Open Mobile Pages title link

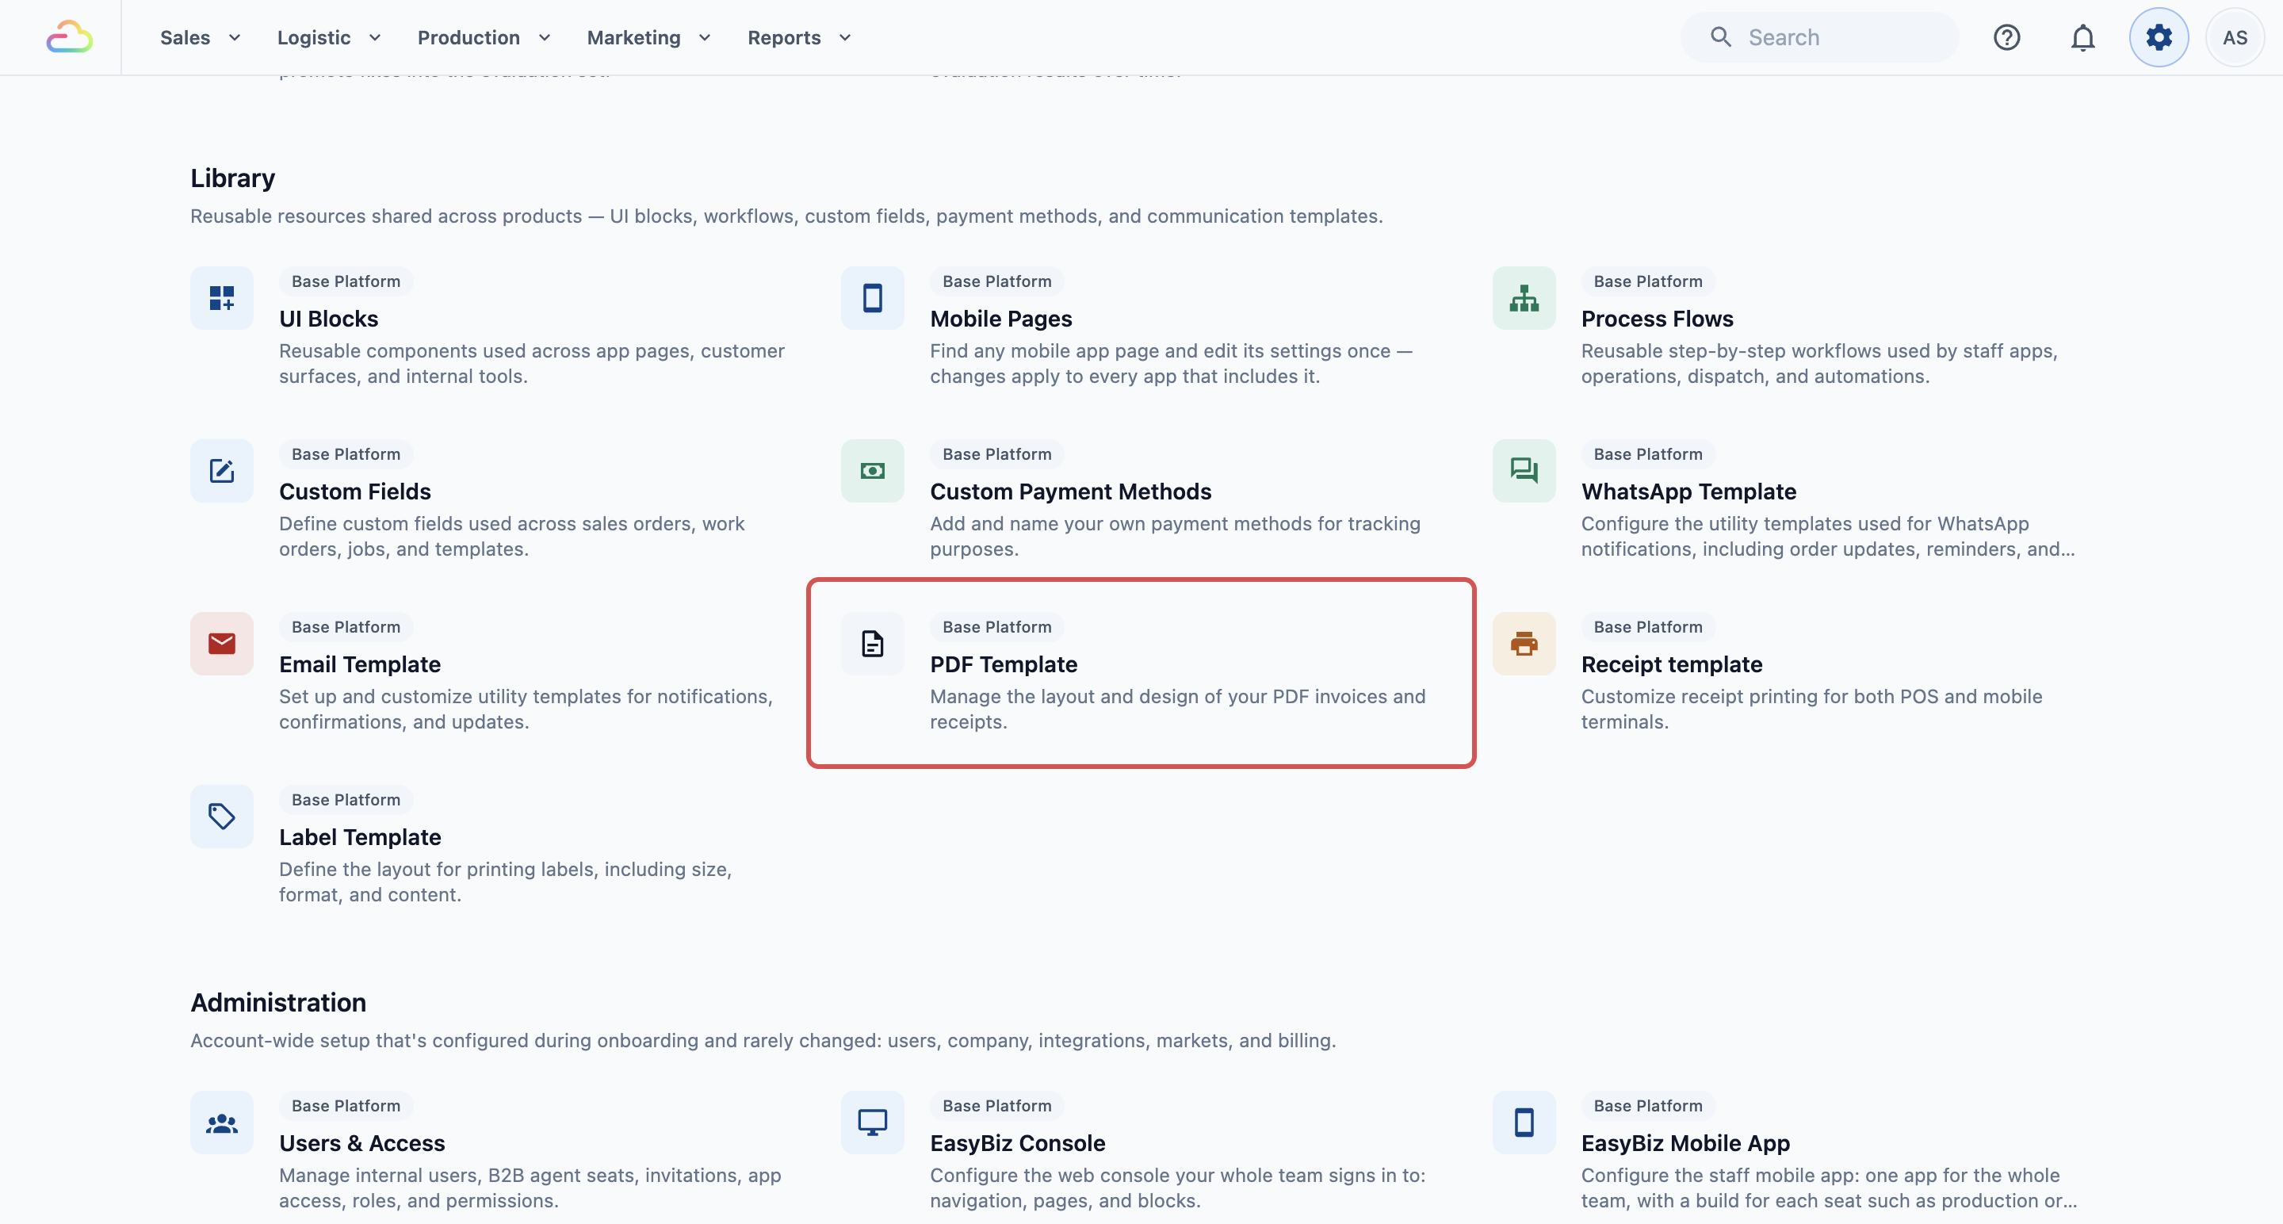click(1000, 319)
